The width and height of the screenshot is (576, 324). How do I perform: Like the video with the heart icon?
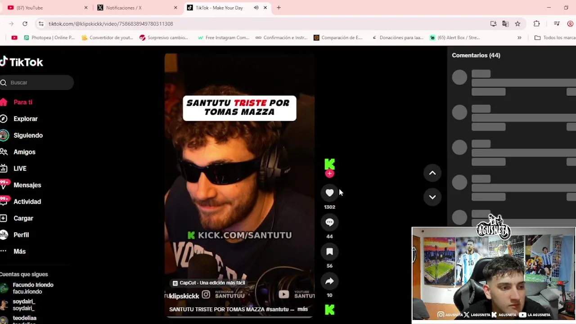(x=329, y=193)
